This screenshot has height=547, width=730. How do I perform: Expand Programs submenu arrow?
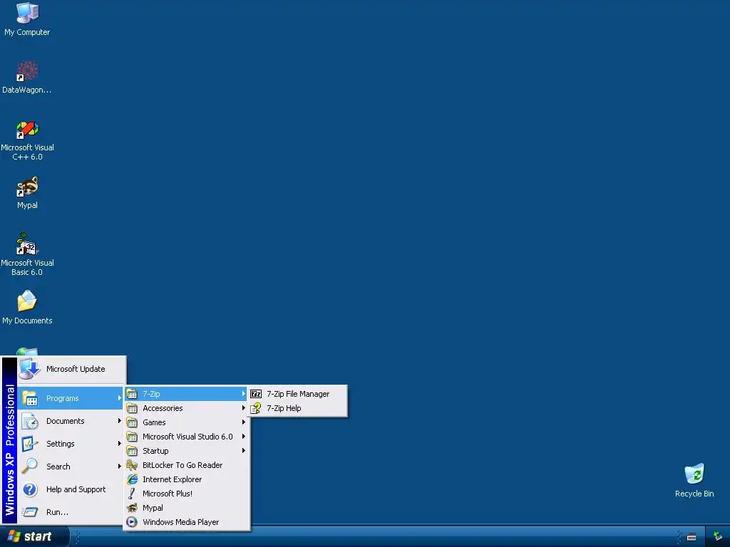(119, 398)
